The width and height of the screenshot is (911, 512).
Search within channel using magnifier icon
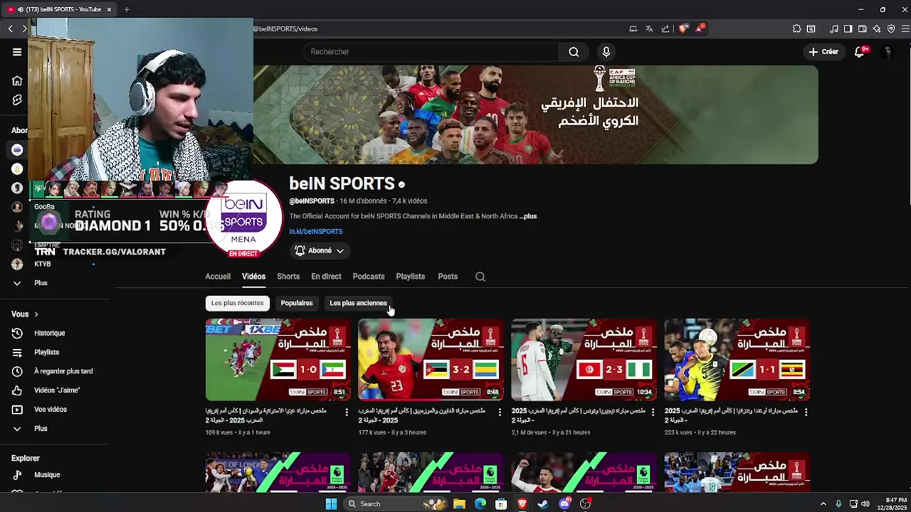480,277
